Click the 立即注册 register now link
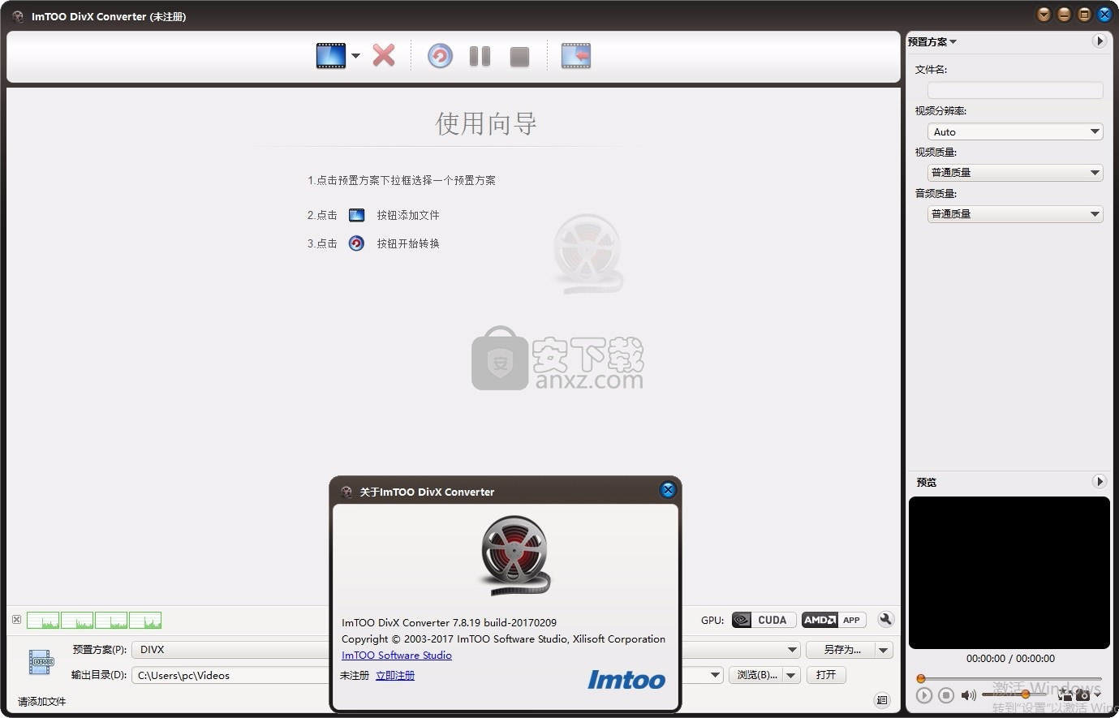This screenshot has height=718, width=1119. pyautogui.click(x=395, y=675)
